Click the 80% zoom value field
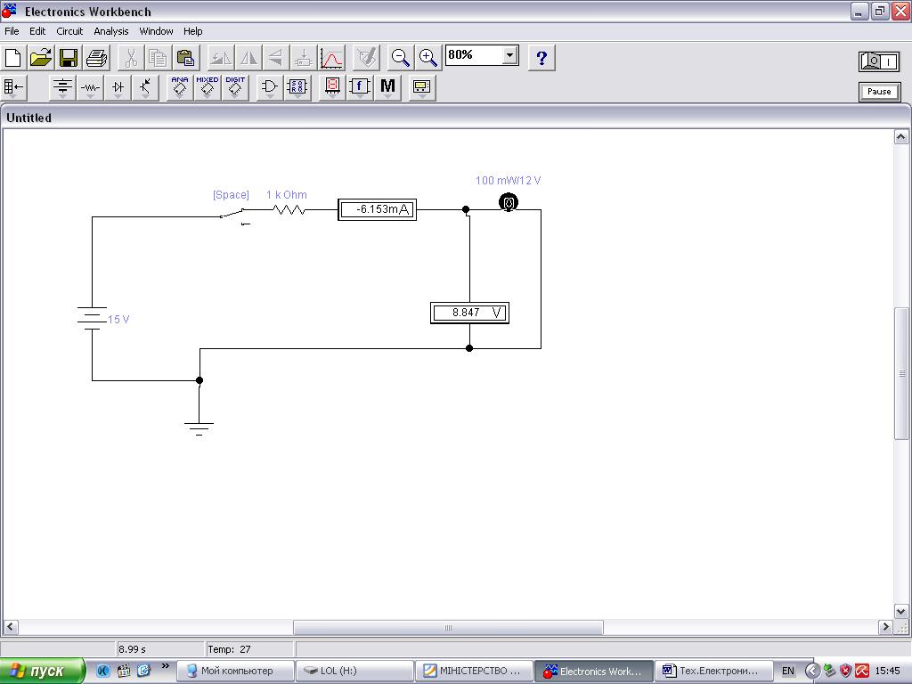 (x=474, y=55)
